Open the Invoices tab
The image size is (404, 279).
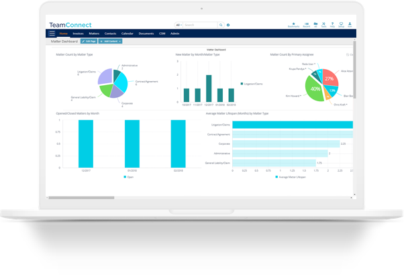pos(78,34)
